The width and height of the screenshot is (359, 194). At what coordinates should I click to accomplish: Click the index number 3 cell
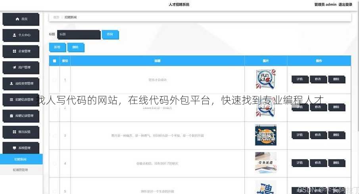65,136
